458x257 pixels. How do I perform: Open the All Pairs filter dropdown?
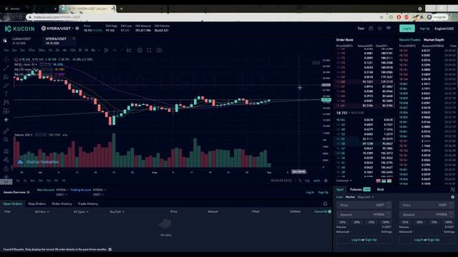42,212
